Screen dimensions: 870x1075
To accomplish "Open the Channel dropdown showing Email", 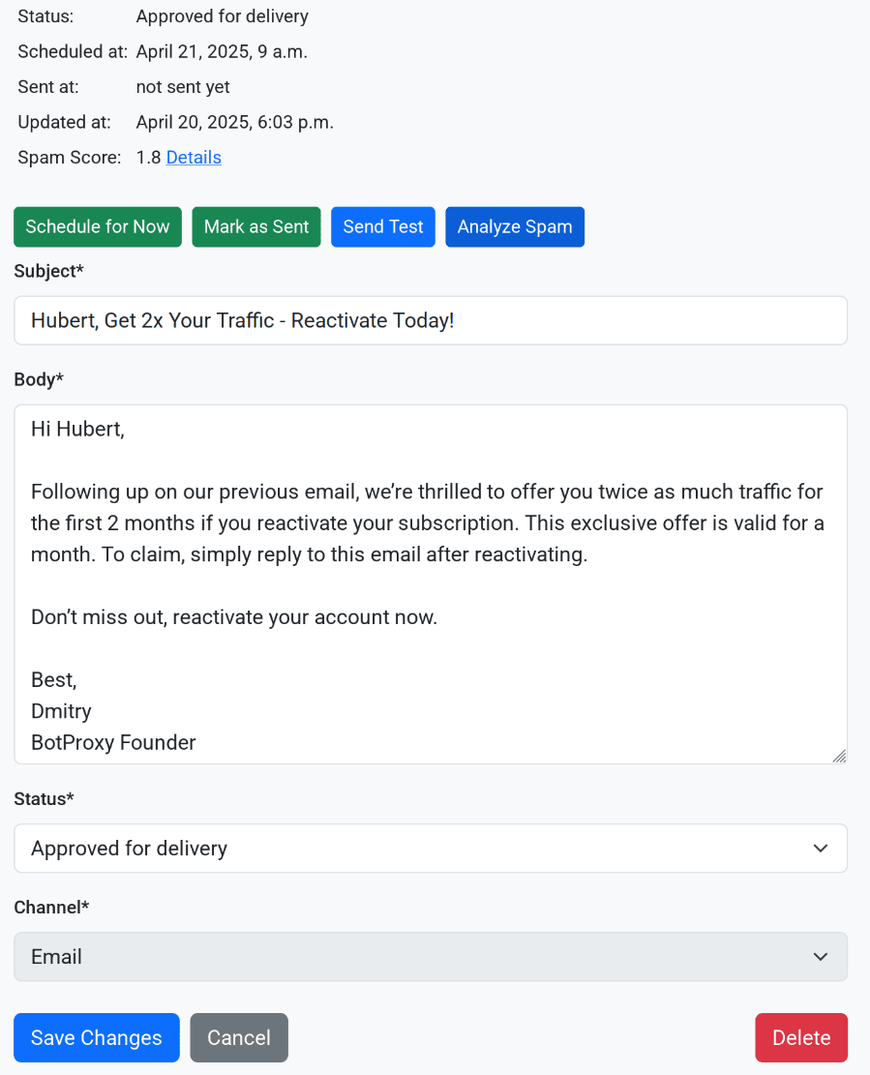I will tap(431, 957).
